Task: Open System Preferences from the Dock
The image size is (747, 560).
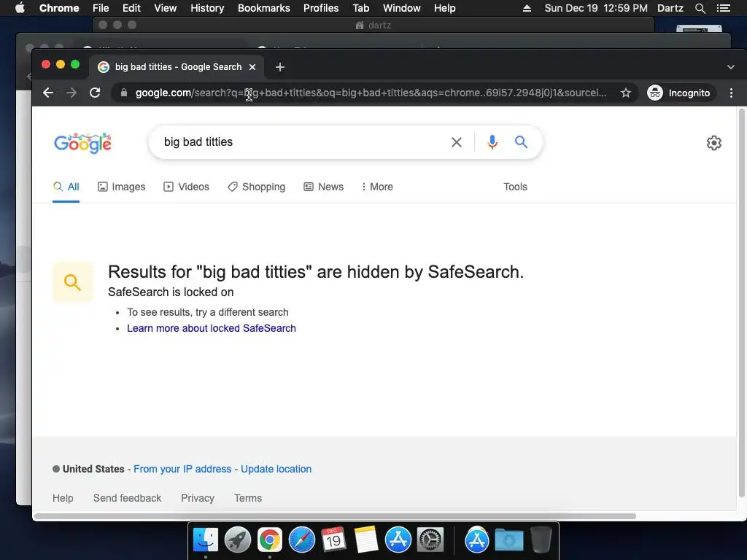Action: tap(430, 540)
